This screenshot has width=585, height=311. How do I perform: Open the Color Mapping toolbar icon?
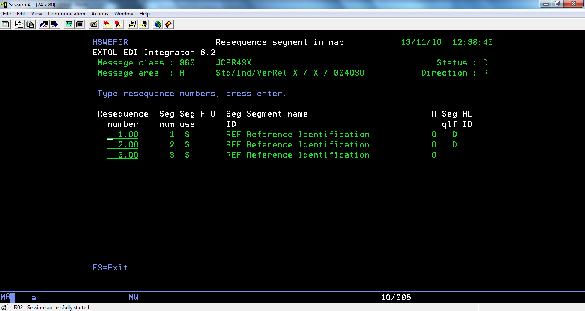point(79,24)
